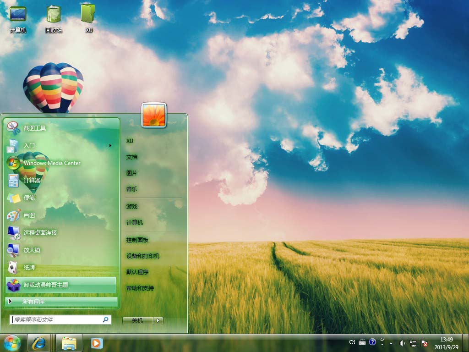Open the Snipping Tool (截图工具) entry
Screen dimensions: 469x352
click(x=35, y=128)
